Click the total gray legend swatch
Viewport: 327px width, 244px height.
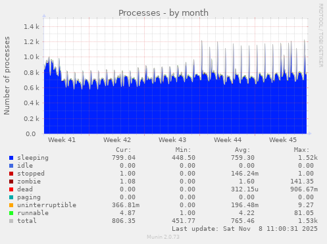point(11,221)
